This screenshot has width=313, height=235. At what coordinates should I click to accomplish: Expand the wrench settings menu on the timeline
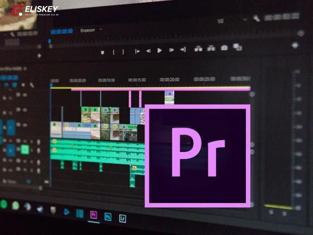[x=256, y=18]
